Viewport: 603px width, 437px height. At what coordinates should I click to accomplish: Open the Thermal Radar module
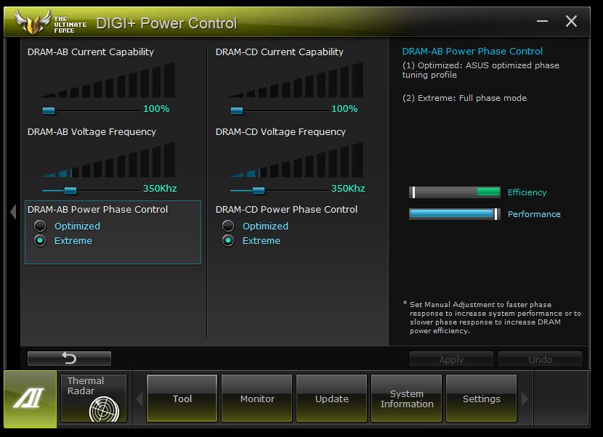tap(94, 399)
